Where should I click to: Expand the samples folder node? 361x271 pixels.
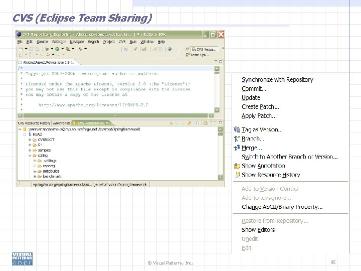(x=30, y=150)
